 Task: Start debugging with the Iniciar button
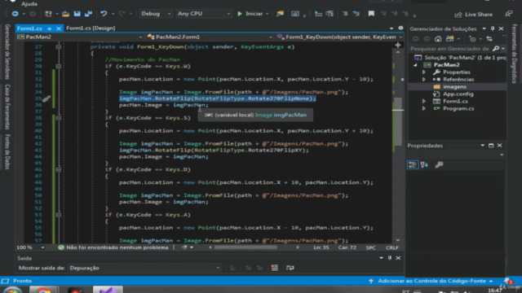click(x=253, y=14)
